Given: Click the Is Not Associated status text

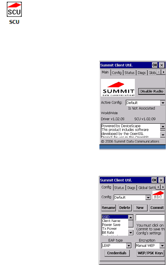Looking at the screenshot, I should tap(142, 108).
